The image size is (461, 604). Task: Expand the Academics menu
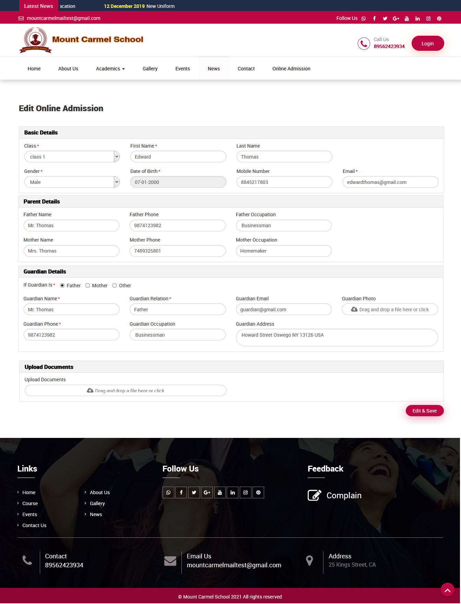110,69
